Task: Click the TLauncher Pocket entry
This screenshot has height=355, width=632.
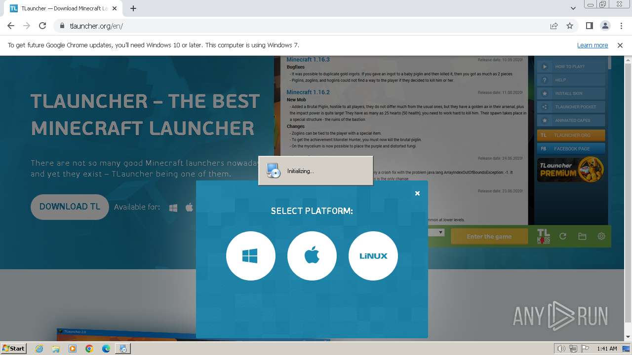Action: pyautogui.click(x=571, y=106)
